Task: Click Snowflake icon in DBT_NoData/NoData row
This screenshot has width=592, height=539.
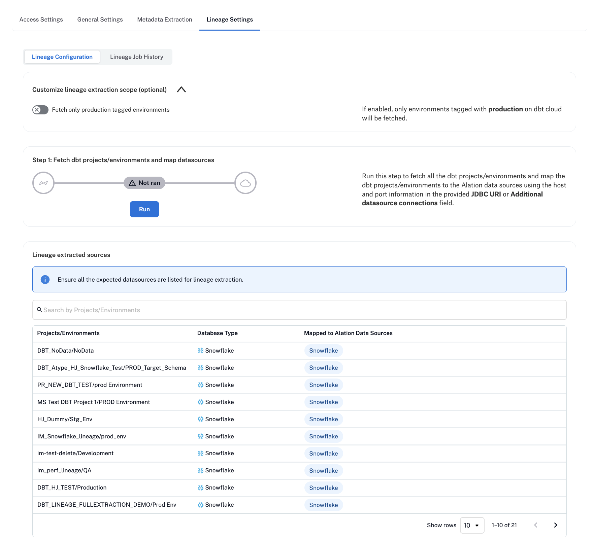Action: pos(200,351)
